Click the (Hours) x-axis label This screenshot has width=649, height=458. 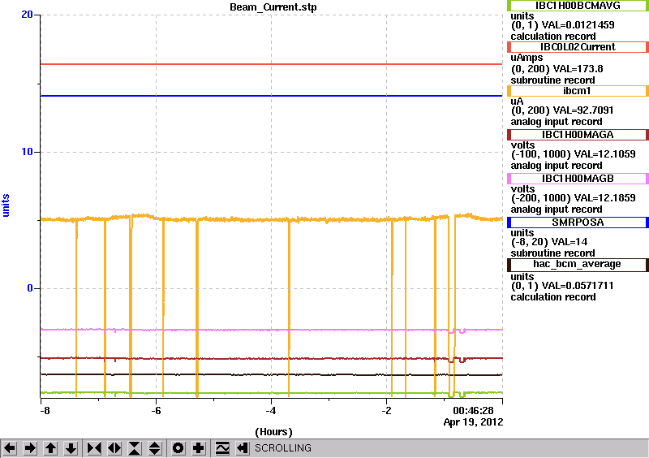(273, 432)
